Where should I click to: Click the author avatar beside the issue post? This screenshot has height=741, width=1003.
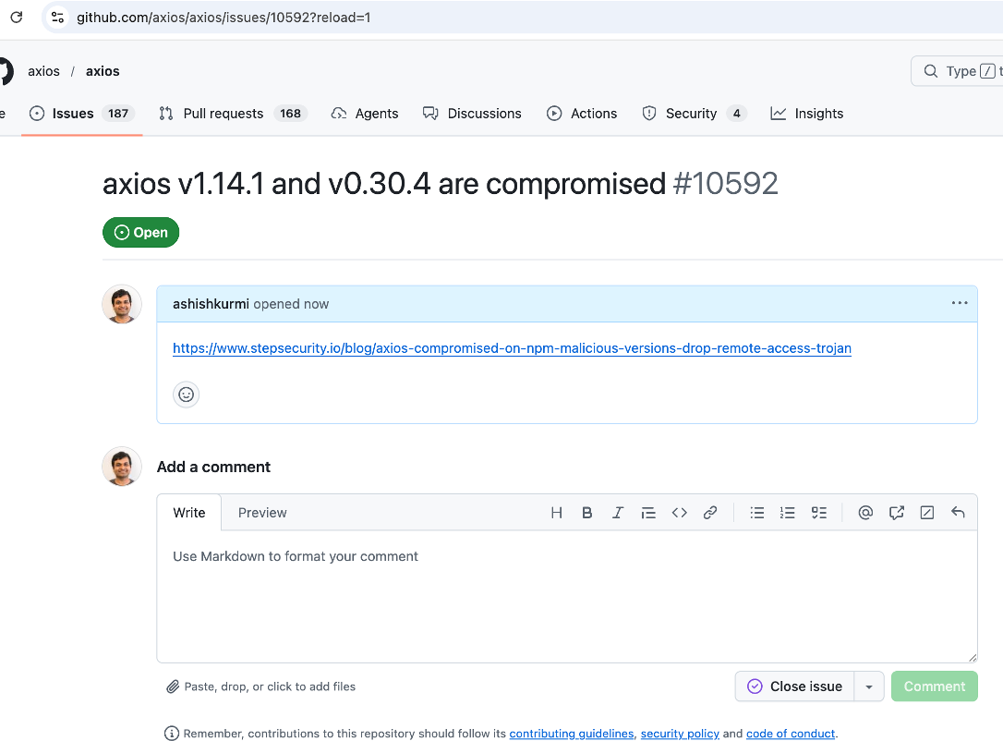tap(122, 304)
